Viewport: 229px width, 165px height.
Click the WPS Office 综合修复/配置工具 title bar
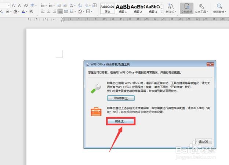150,64
